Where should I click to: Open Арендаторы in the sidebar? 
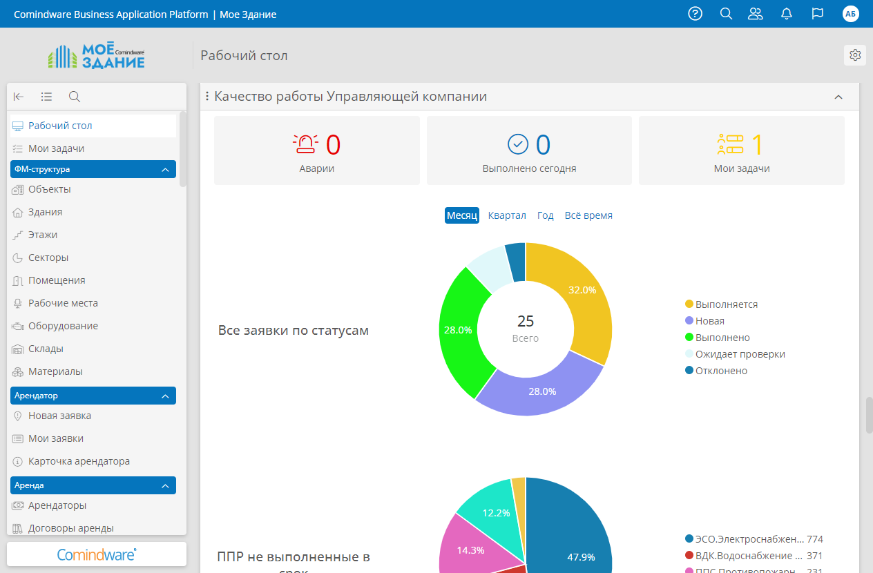[x=93, y=505]
